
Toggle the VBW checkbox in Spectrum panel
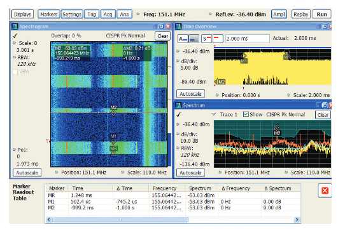pyautogui.click(x=178, y=162)
